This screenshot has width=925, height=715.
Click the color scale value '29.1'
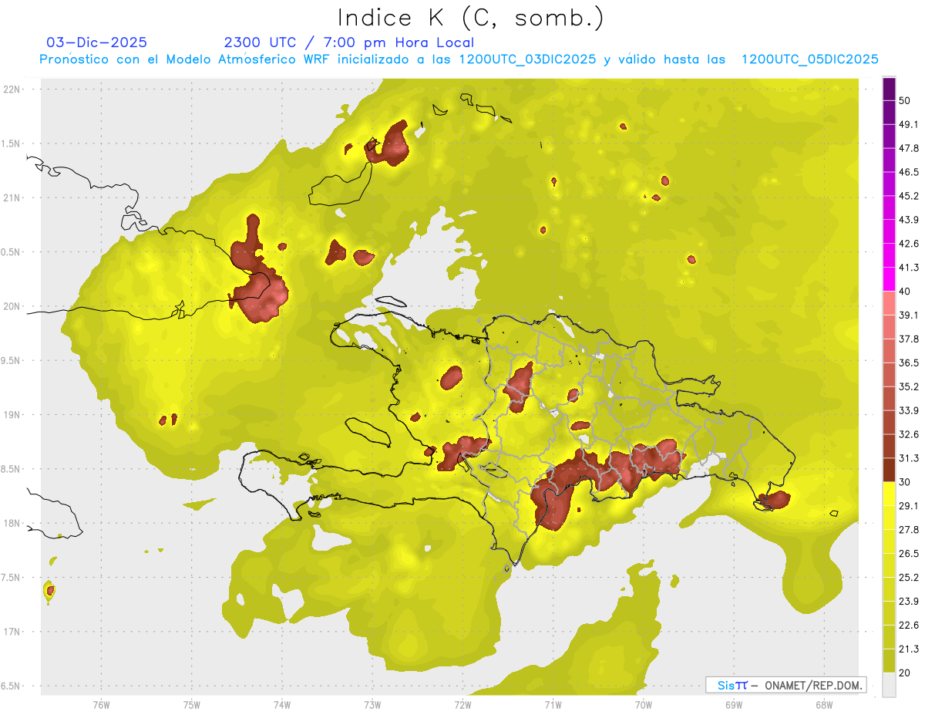909,506
